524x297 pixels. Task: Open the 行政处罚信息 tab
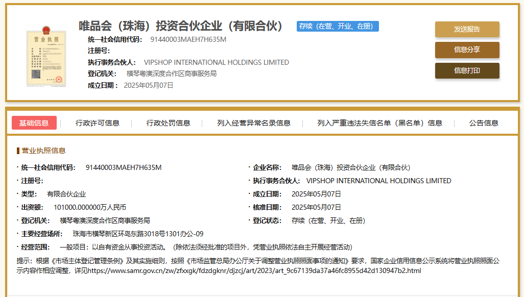[168, 123]
